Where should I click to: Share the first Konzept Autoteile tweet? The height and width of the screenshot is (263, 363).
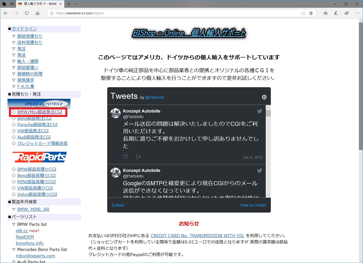pyautogui.click(x=138, y=157)
